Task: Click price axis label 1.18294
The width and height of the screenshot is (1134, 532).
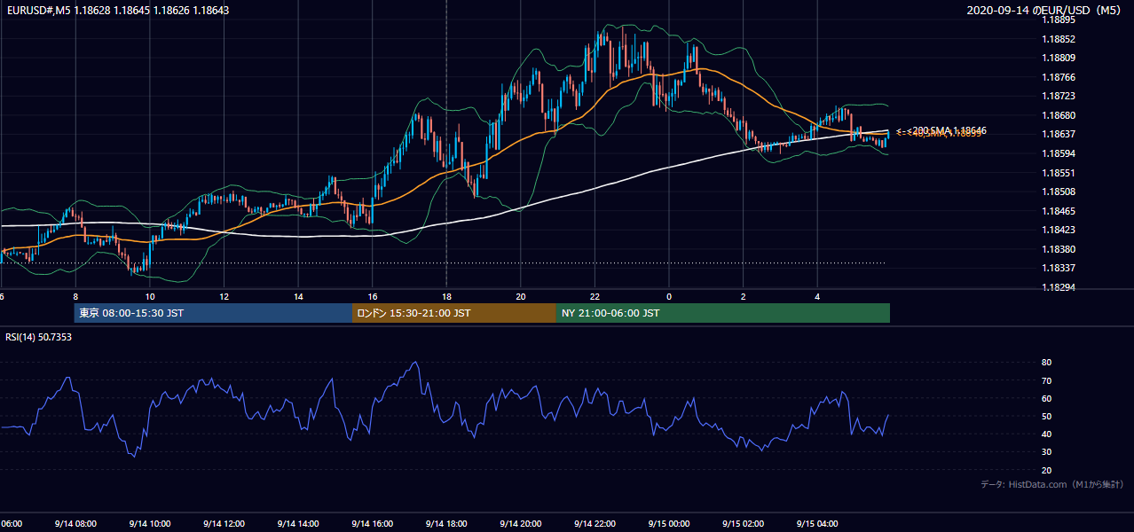Action: pyautogui.click(x=1058, y=287)
